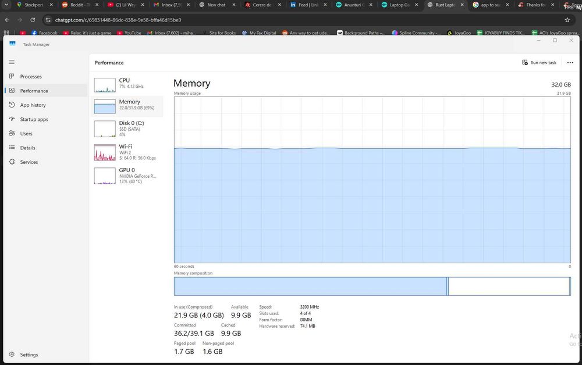The width and height of the screenshot is (582, 365).
Task: Switch to the Thanks for Chrome tab
Action: pos(538,5)
